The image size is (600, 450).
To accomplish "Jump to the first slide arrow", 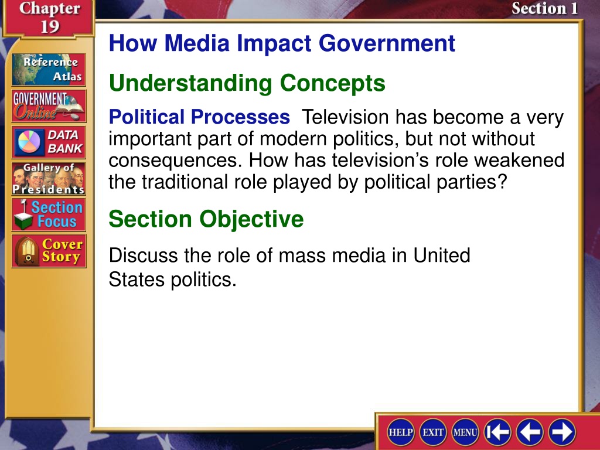I will click(497, 432).
